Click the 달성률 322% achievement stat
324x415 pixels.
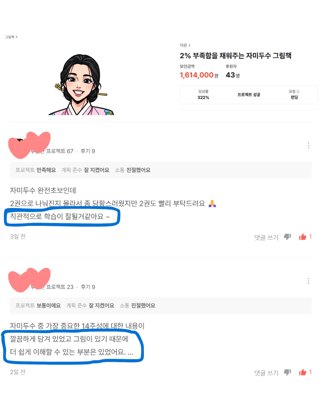(x=203, y=94)
